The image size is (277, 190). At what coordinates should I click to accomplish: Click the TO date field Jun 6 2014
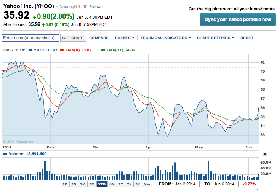point(226,184)
